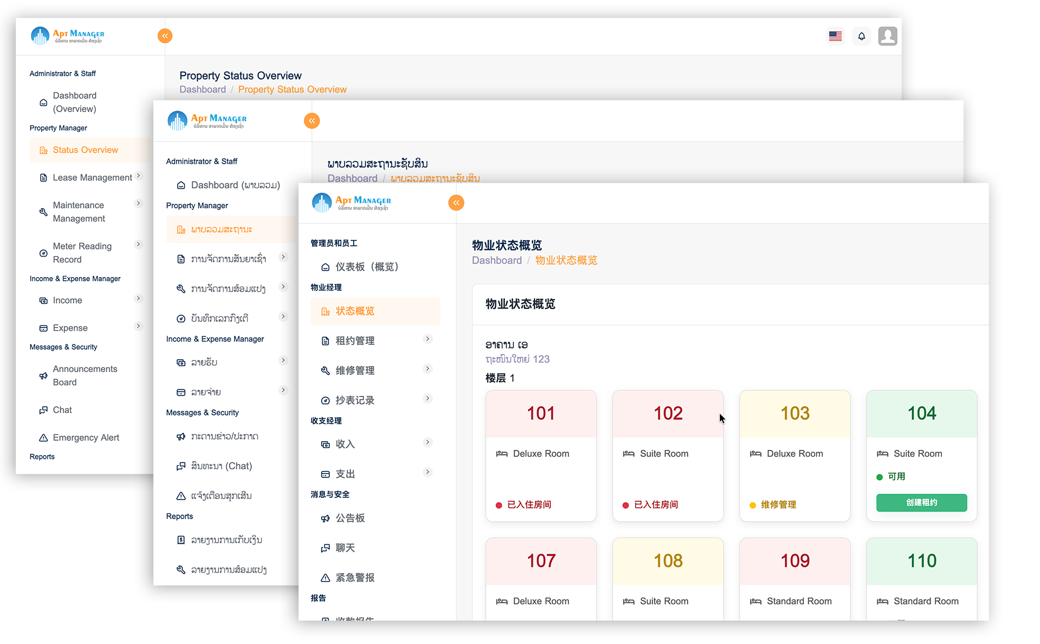
Task: Expand the Income submenu chevron
Action: 139,298
